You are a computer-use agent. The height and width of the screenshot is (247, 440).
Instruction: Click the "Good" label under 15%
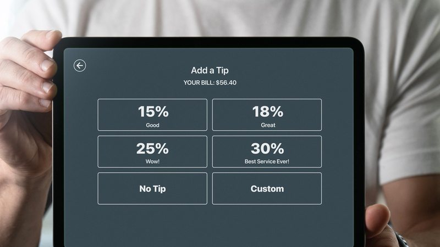pyautogui.click(x=152, y=125)
